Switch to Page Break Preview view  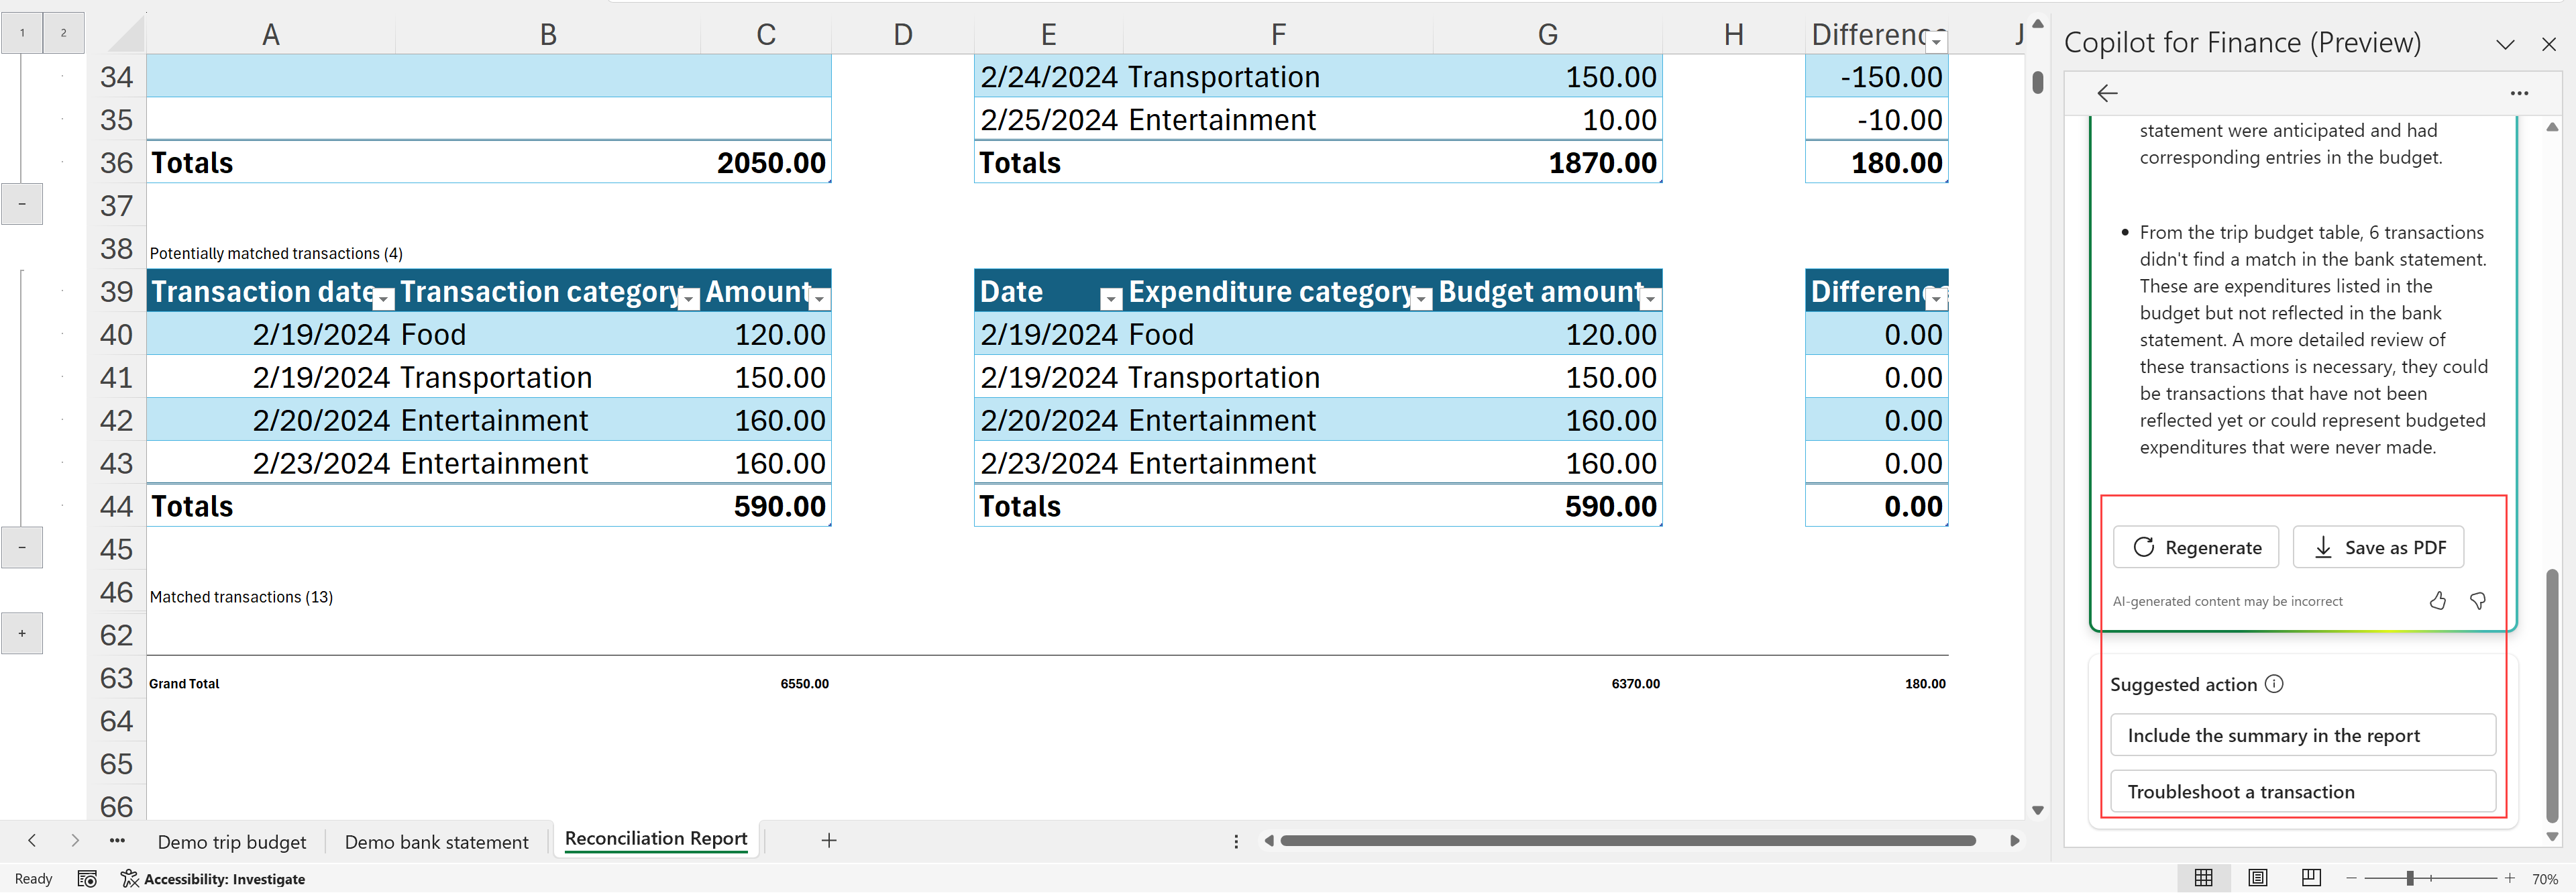2310,878
